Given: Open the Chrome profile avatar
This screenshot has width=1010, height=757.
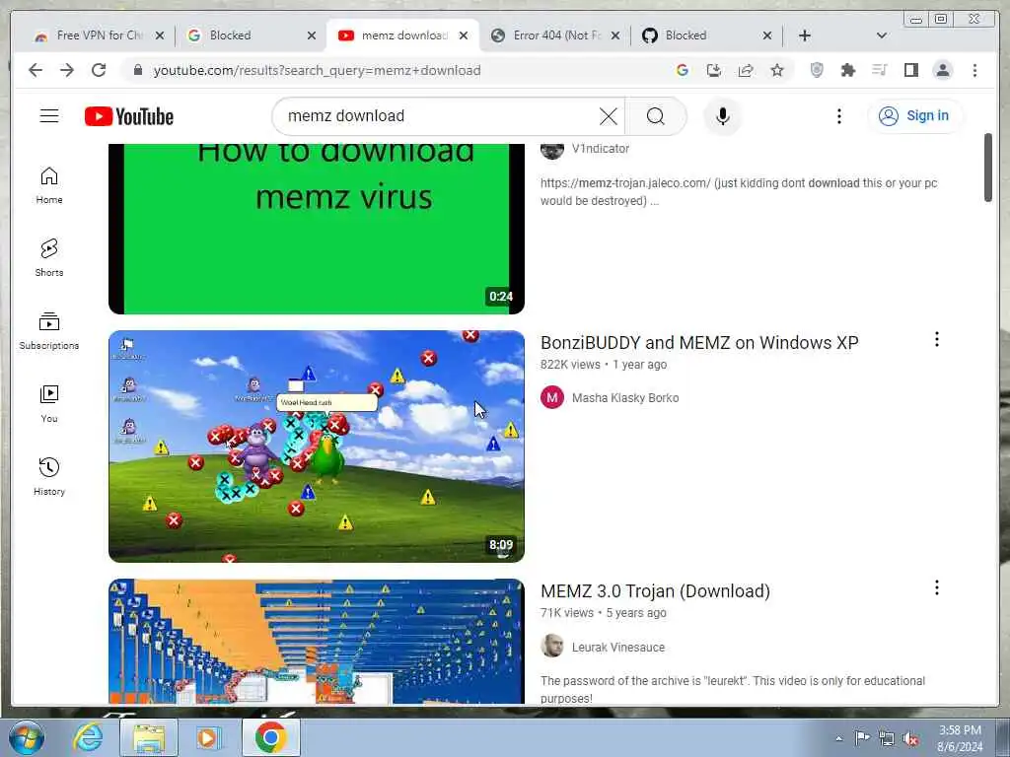Looking at the screenshot, I should pyautogui.click(x=942, y=70).
